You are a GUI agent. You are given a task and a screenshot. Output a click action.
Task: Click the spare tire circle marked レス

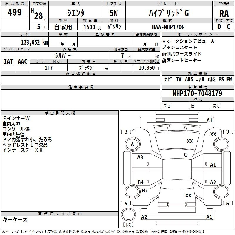tap(128, 214)
